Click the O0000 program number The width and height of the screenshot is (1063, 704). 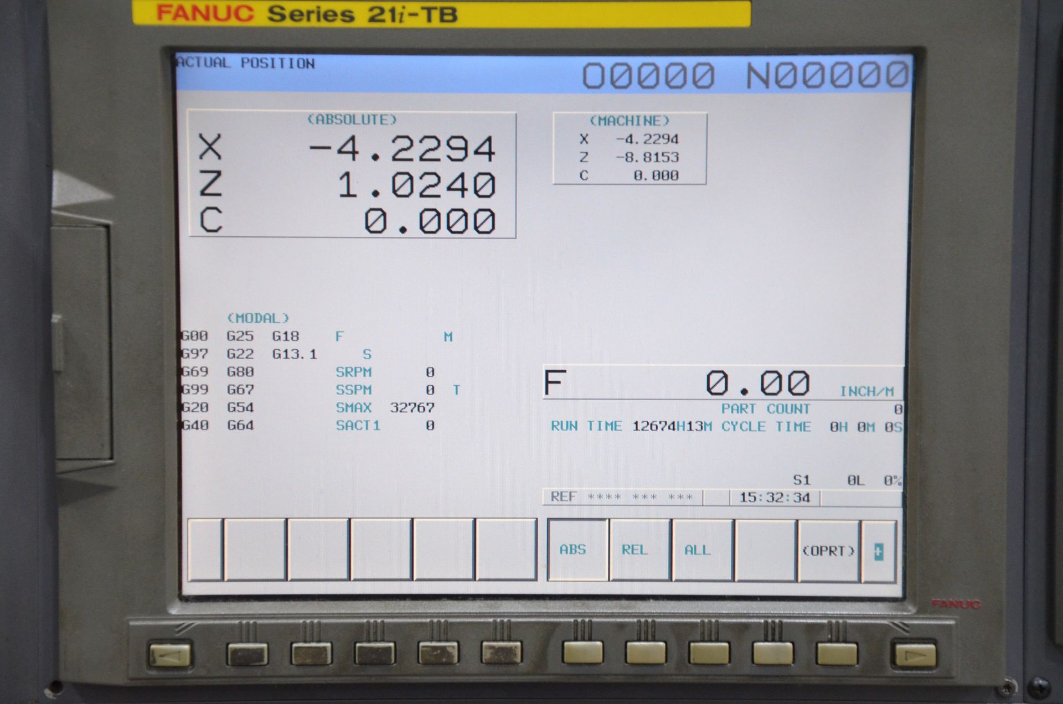click(x=648, y=75)
